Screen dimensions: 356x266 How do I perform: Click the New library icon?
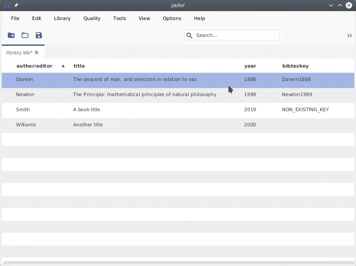[11, 36]
